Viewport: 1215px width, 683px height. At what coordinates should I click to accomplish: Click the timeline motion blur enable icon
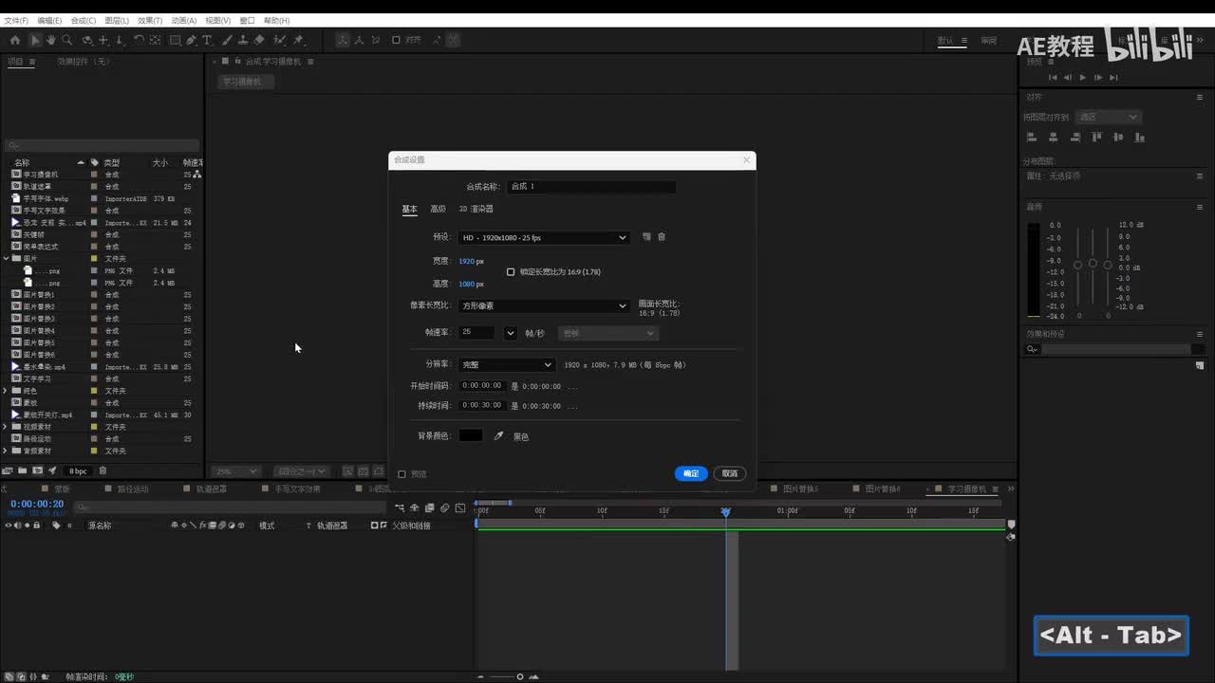click(445, 508)
